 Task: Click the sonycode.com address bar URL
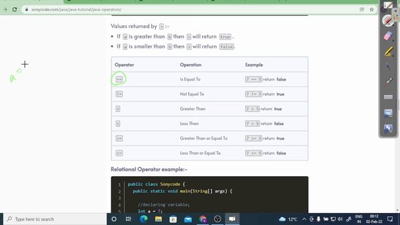point(76,9)
